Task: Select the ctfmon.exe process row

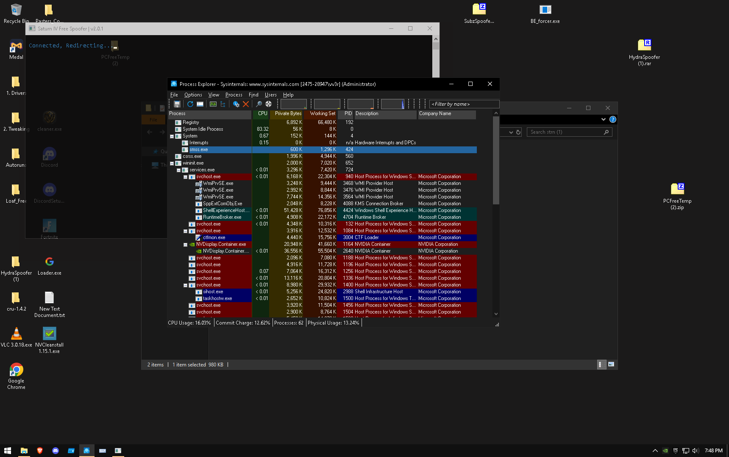Action: 323,238
